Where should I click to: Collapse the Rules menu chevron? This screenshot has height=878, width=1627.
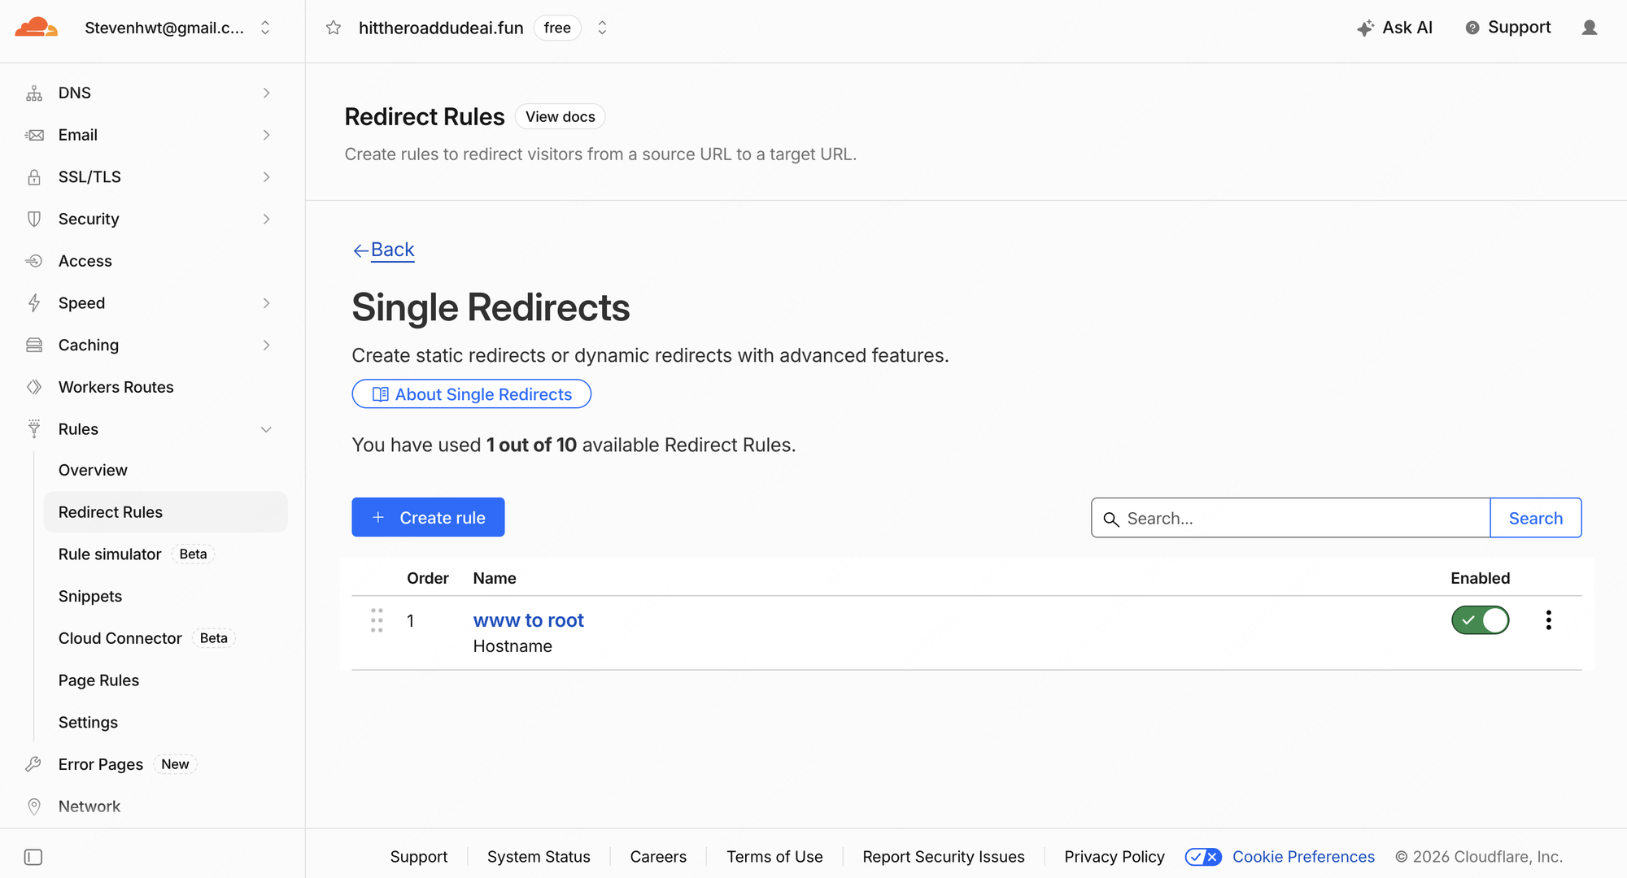[x=266, y=429]
